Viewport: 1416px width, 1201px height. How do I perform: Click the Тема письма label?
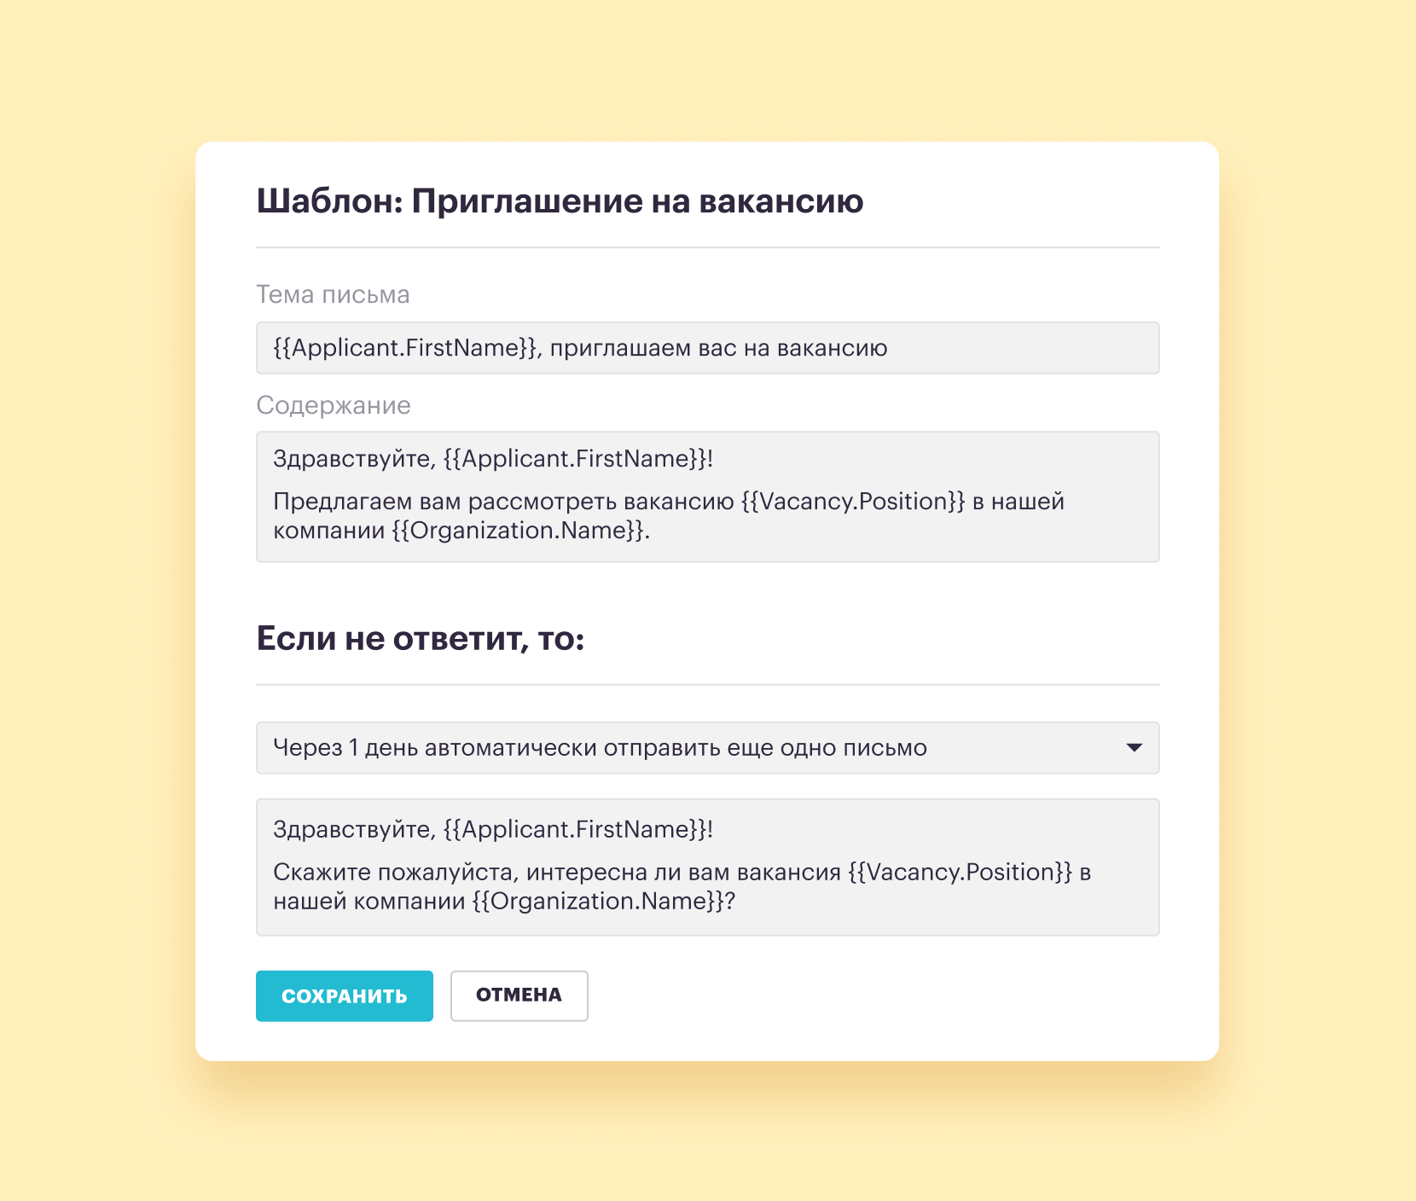[333, 295]
